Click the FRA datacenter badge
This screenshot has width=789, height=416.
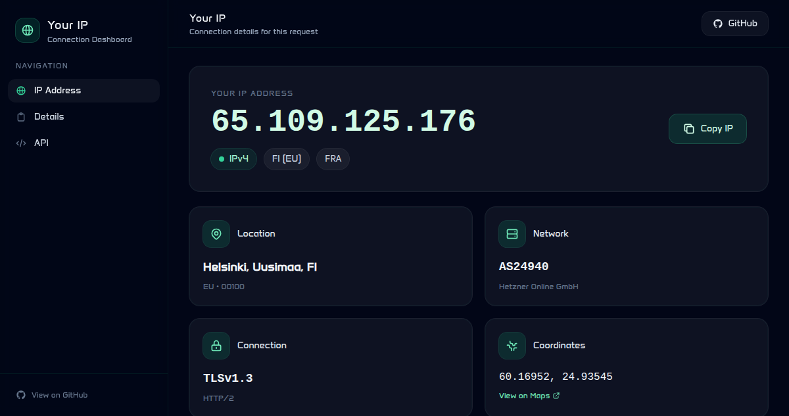(333, 159)
